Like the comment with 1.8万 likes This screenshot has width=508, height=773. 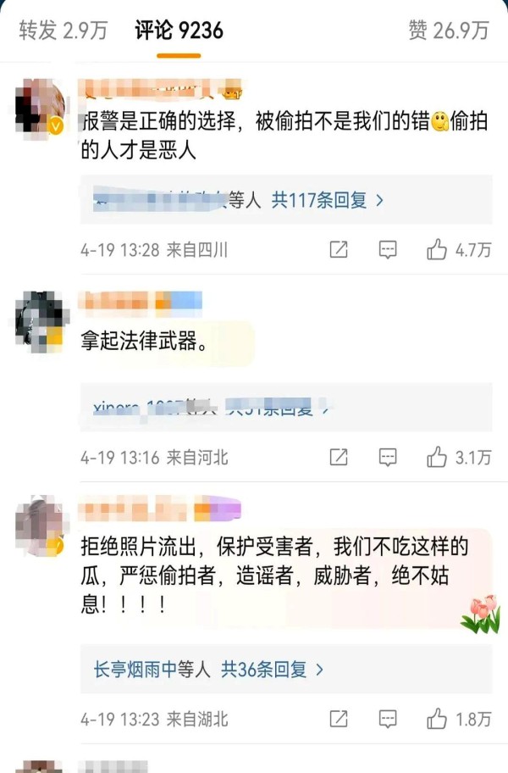[437, 719]
